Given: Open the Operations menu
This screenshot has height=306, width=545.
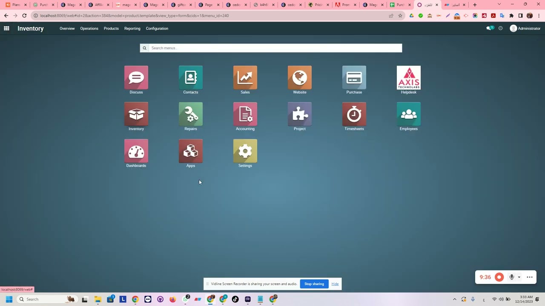Looking at the screenshot, I should pyautogui.click(x=89, y=28).
